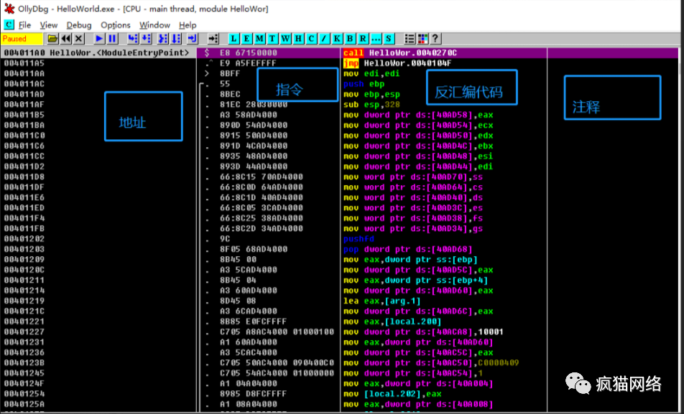Open a file with the folder icon
Viewport: 684px width, 414px height.
[52, 39]
